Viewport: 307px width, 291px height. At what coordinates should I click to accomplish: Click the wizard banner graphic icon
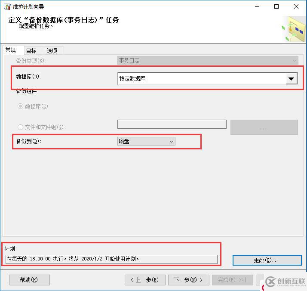pyautogui.click(x=294, y=29)
